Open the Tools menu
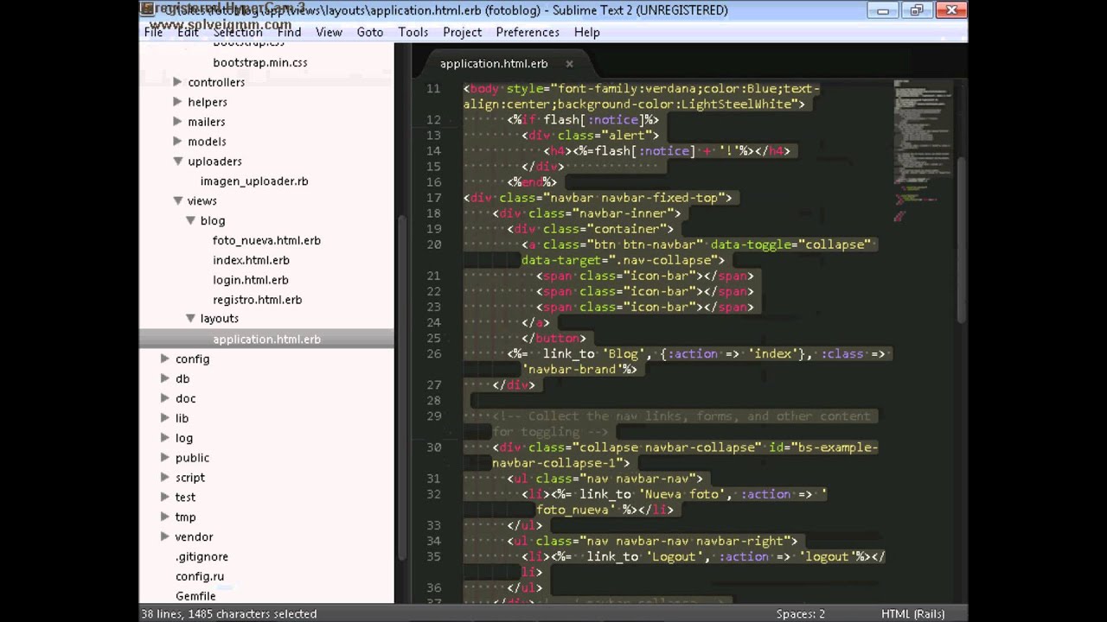 coord(413,32)
